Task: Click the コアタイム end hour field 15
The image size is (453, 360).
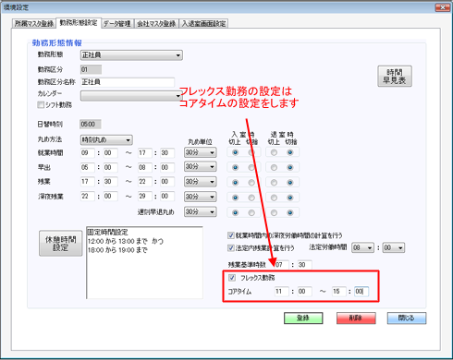Action: pyautogui.click(x=339, y=292)
